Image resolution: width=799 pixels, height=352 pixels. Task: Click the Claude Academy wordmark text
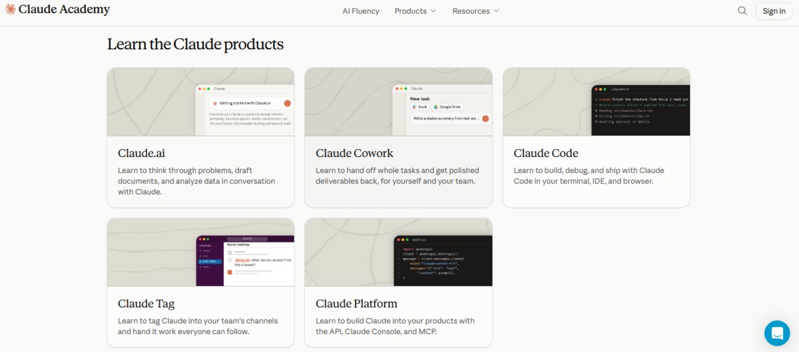click(x=65, y=10)
